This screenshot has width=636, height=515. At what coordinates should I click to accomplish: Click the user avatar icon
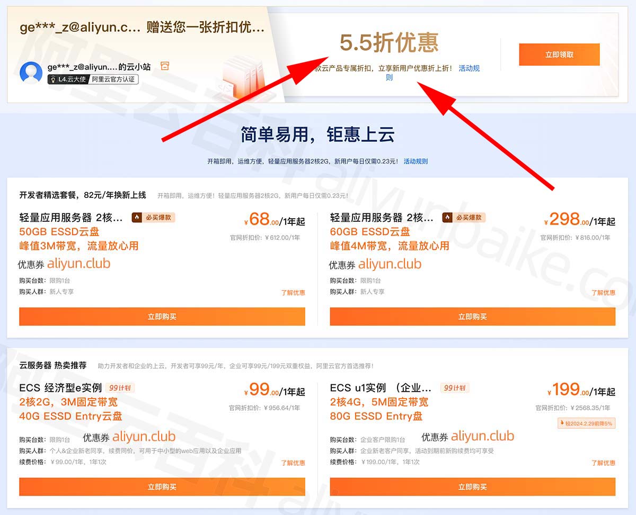31,73
